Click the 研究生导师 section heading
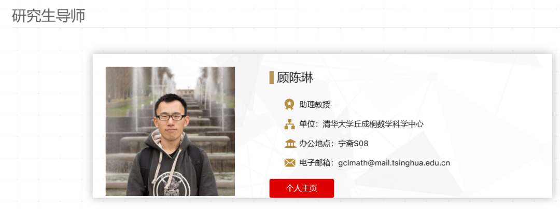The height and width of the screenshot is (209, 560). point(49,16)
